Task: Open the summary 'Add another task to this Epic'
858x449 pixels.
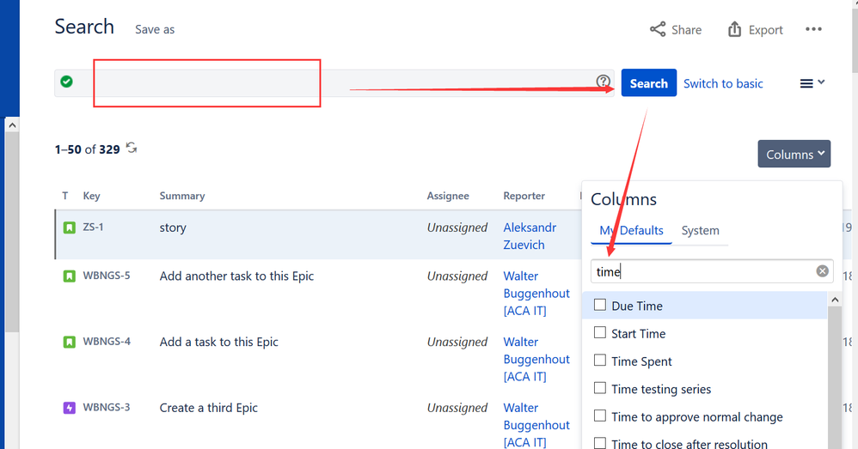Action: click(x=237, y=276)
